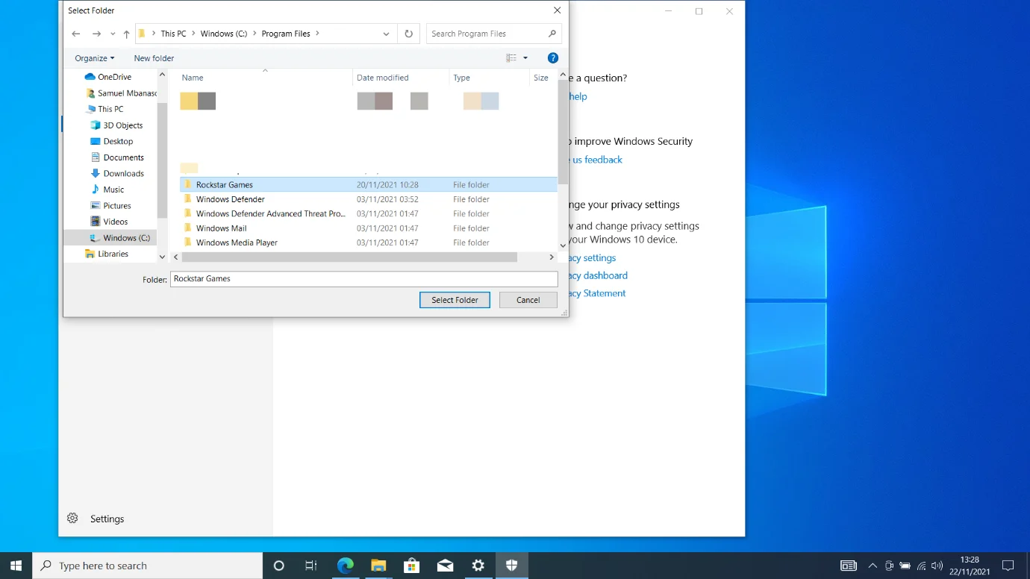Image resolution: width=1030 pixels, height=579 pixels.
Task: Open Cortana from the taskbar
Action: (279, 566)
